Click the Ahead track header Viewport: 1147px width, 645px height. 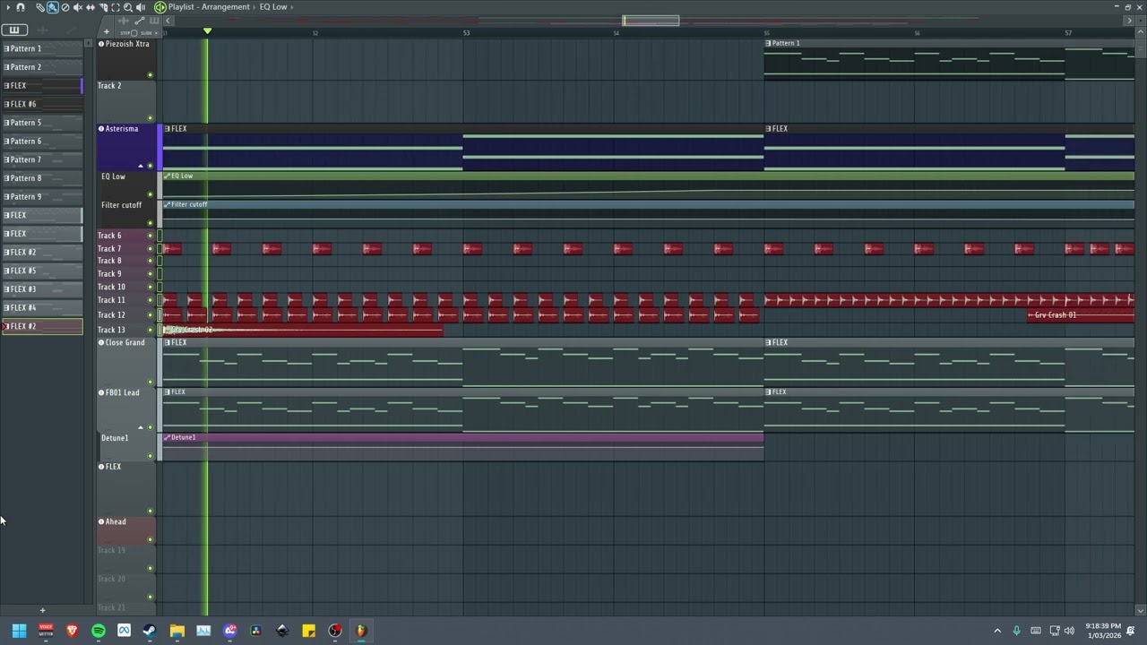click(125, 529)
